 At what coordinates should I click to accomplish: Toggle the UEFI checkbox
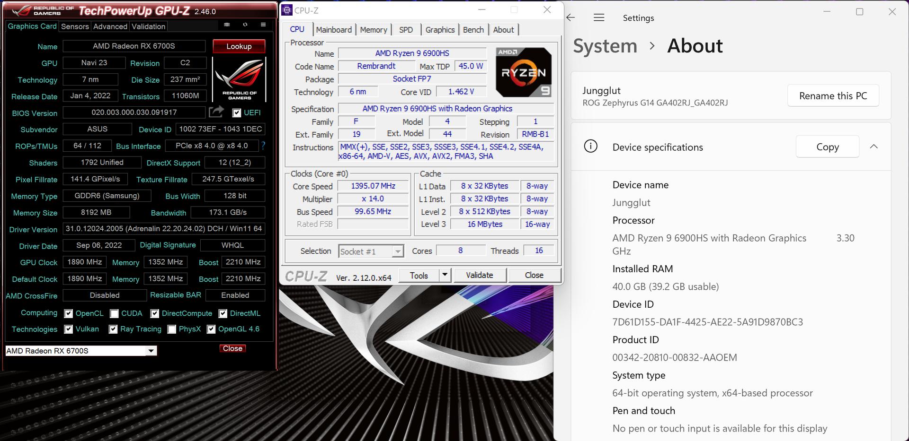(237, 112)
